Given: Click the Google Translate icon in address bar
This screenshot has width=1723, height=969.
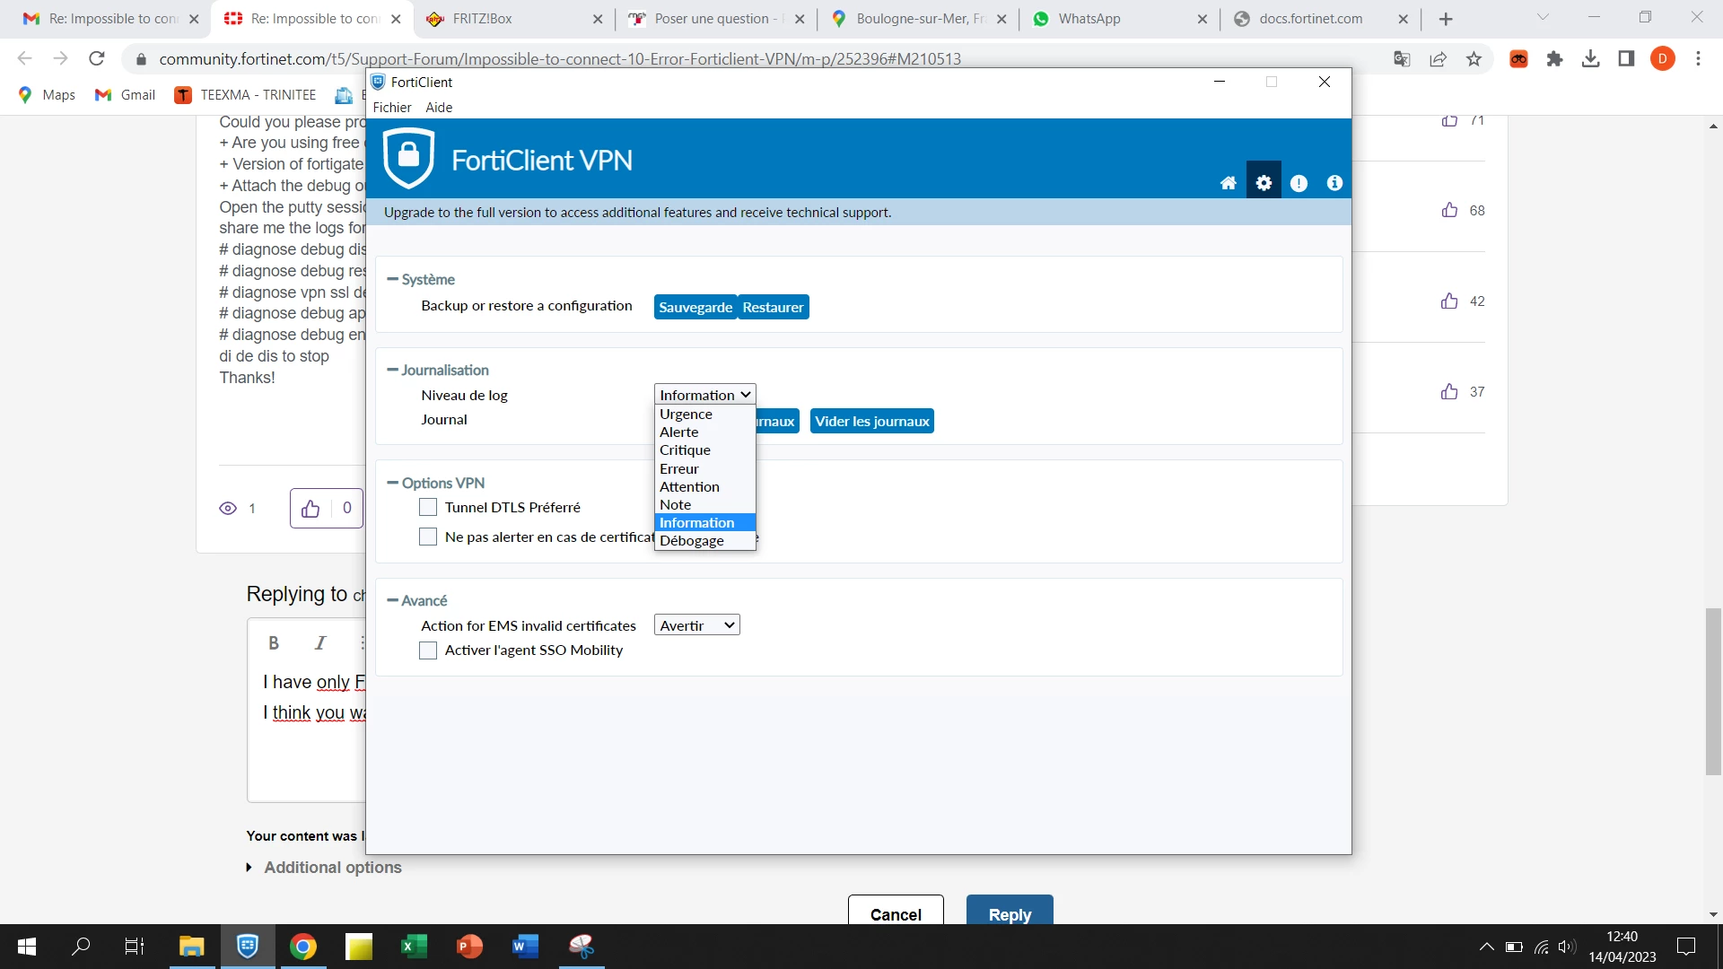Looking at the screenshot, I should point(1402,59).
